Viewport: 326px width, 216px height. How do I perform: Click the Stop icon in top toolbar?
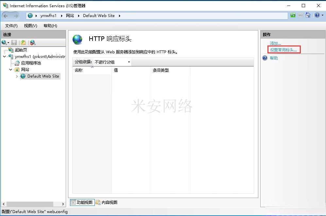[300, 15]
